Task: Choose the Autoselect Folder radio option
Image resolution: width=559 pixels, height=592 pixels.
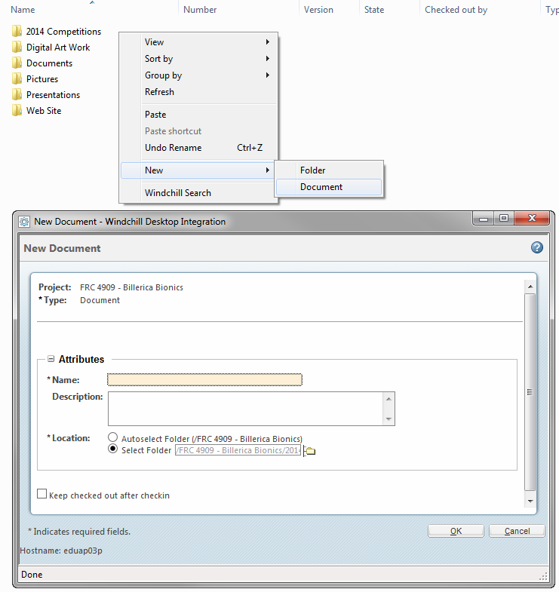Action: pos(112,437)
